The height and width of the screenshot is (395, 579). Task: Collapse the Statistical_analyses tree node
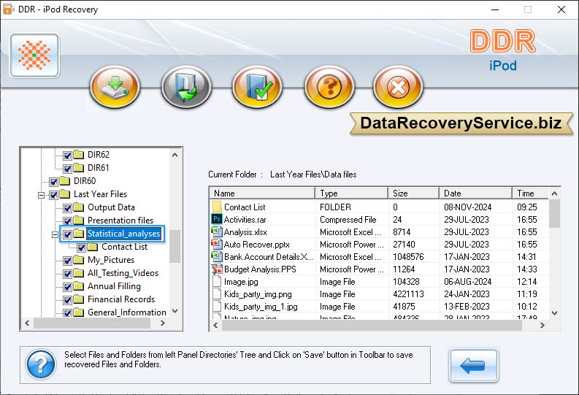pos(55,235)
